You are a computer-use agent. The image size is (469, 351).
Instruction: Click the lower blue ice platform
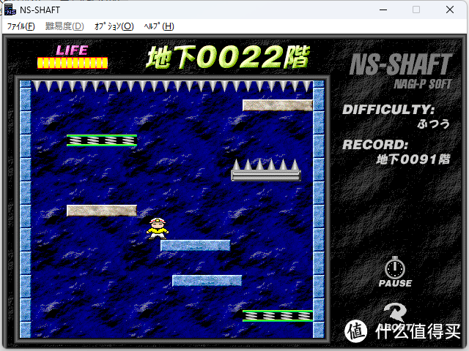(207, 281)
